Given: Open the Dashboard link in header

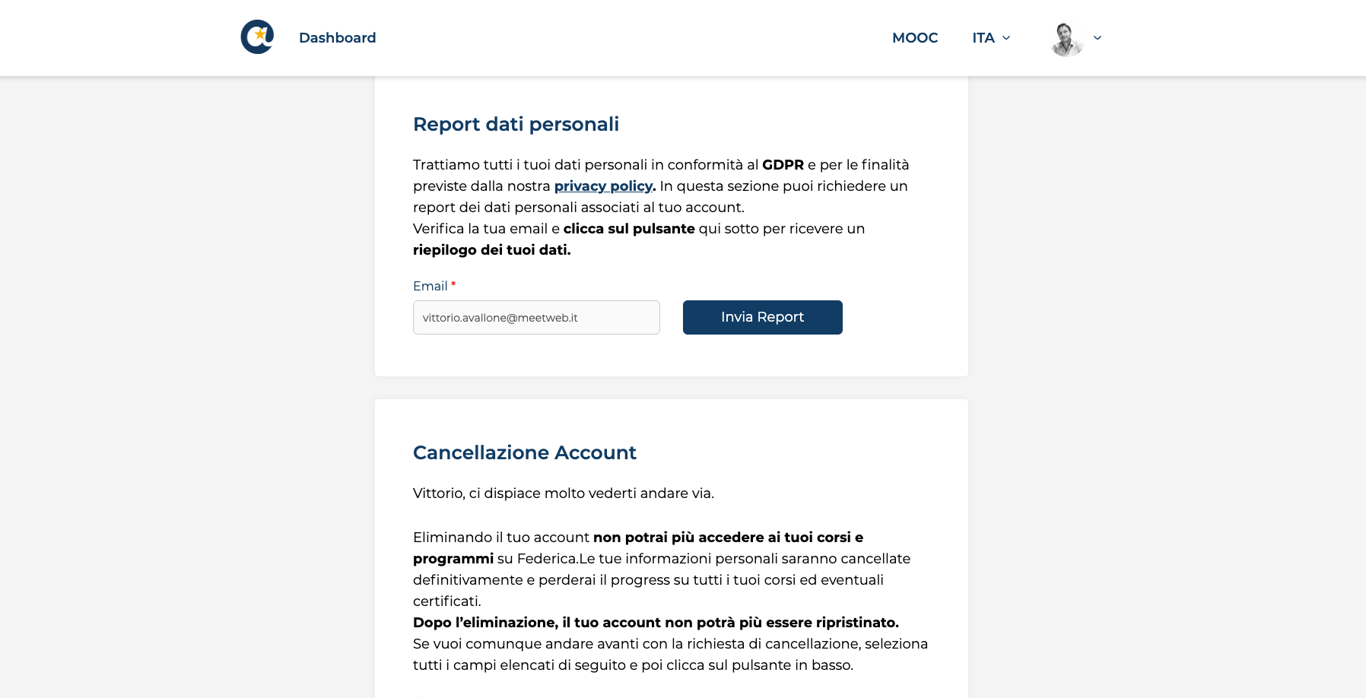Looking at the screenshot, I should pos(337,38).
